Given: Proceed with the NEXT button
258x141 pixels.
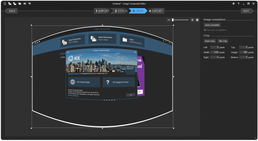Looking at the screenshot, I should pos(247,11).
